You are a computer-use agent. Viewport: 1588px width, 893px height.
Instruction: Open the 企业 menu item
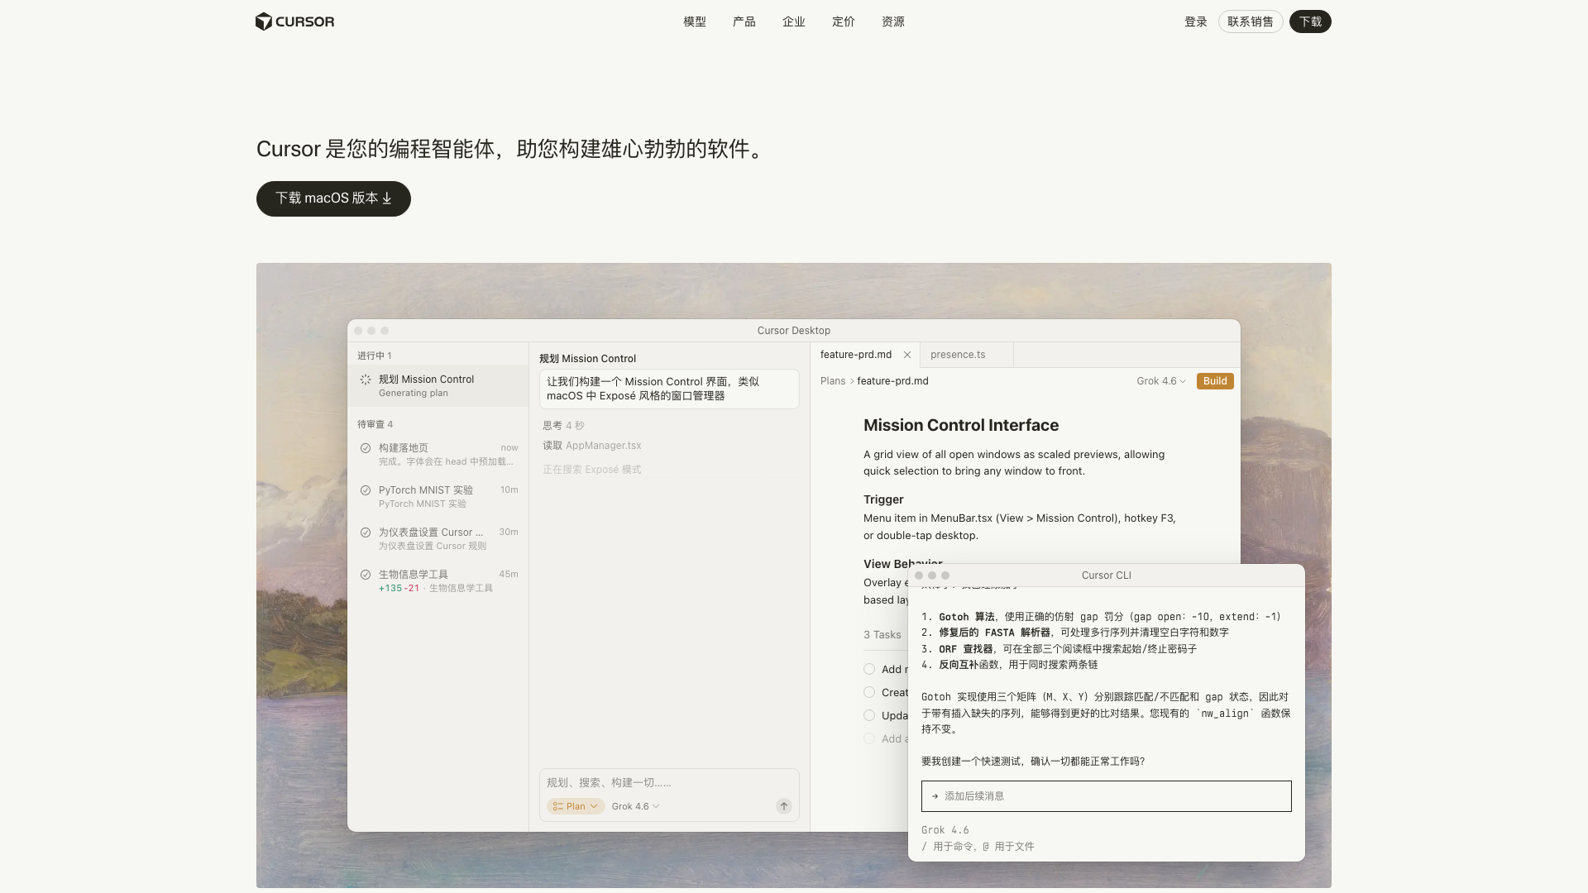(794, 21)
